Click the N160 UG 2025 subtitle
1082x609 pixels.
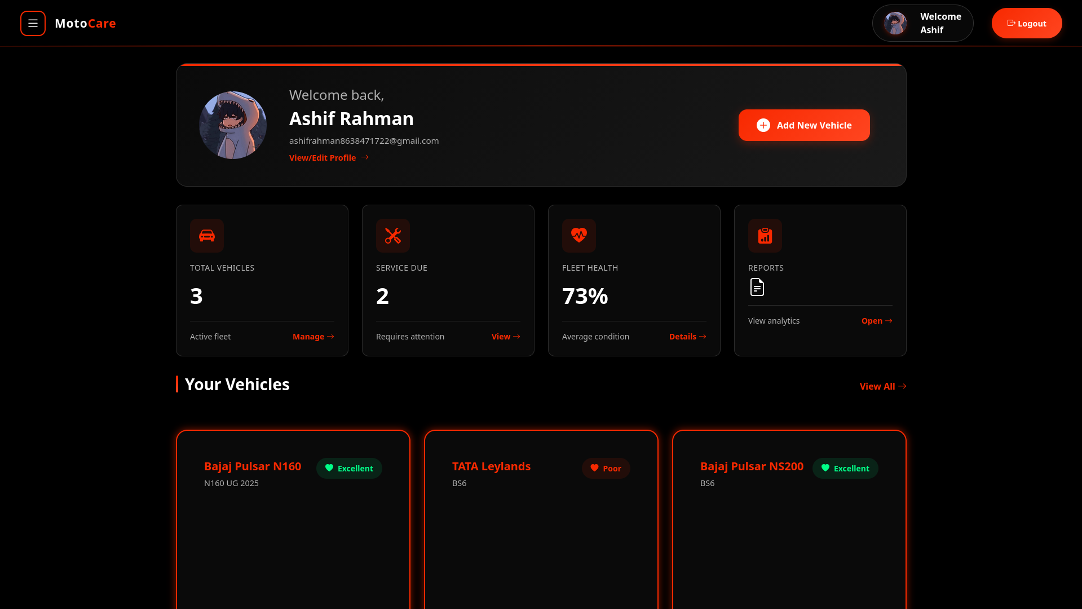point(231,483)
